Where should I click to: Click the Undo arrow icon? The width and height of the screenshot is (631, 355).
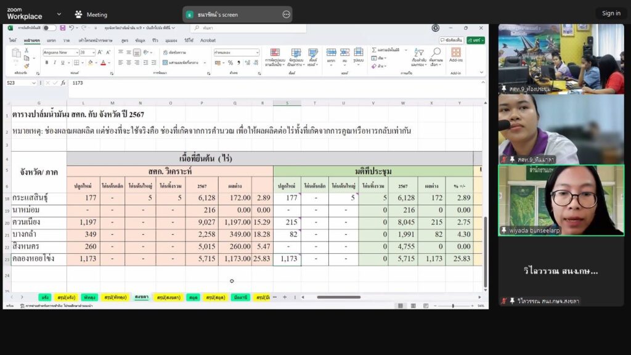71,28
